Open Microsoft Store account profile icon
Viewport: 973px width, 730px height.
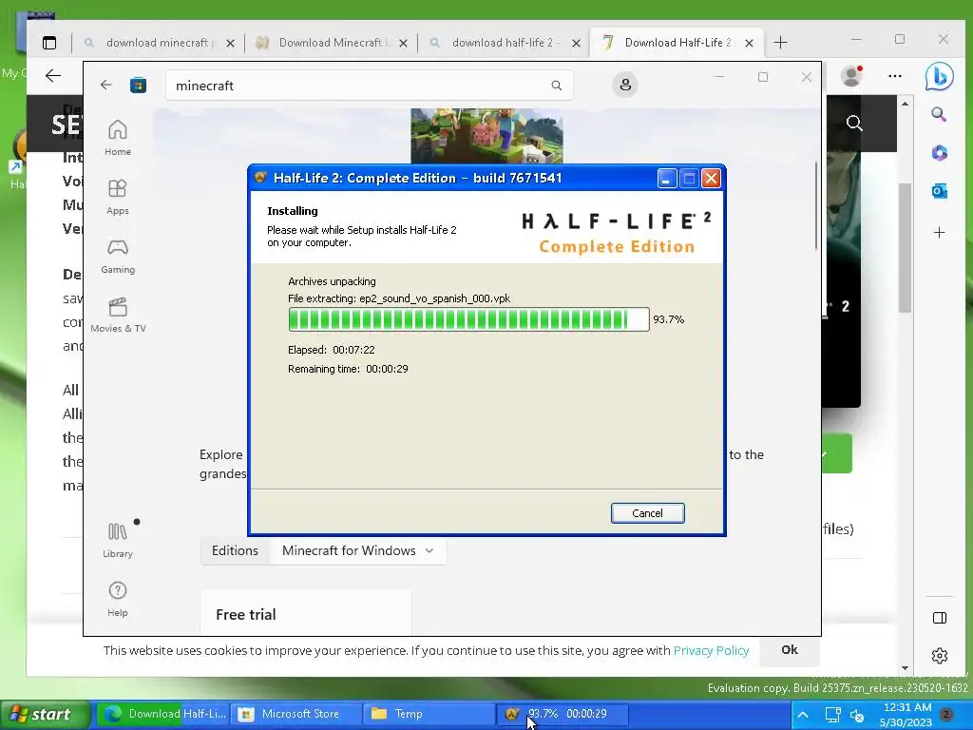point(625,85)
